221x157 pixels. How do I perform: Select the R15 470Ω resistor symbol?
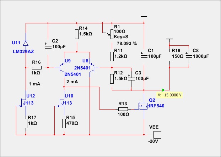pyautogui.click(x=64, y=123)
